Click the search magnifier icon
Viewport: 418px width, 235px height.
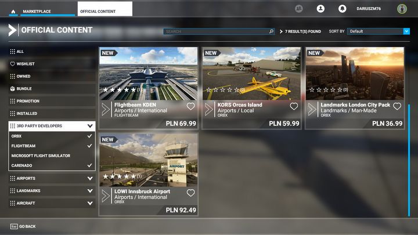point(271,31)
